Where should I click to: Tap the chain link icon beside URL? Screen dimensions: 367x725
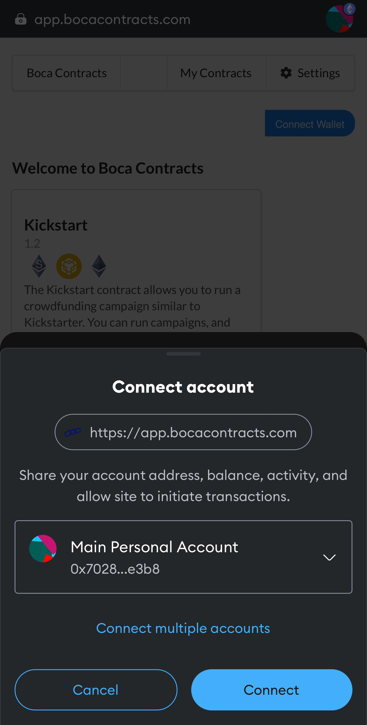point(73,432)
